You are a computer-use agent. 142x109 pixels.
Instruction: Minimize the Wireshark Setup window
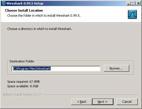[128, 3]
